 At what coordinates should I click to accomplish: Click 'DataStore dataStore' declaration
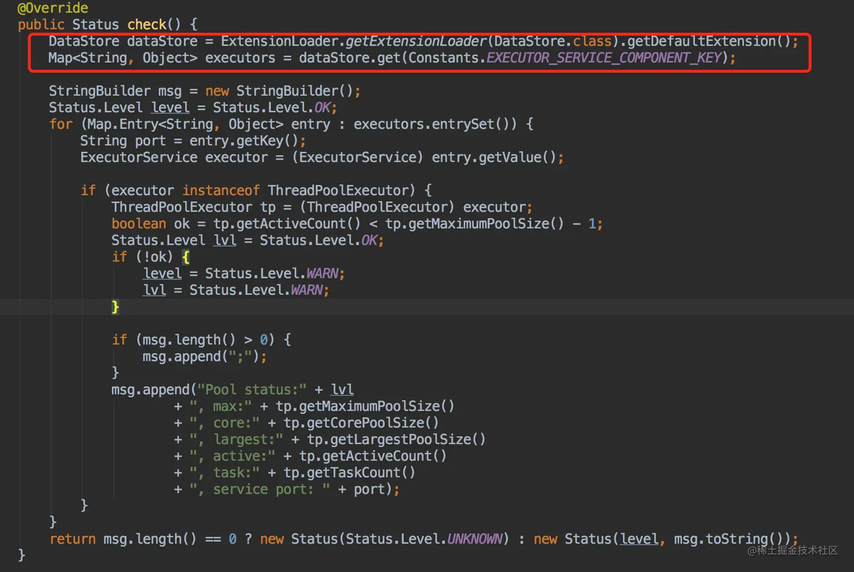point(123,41)
